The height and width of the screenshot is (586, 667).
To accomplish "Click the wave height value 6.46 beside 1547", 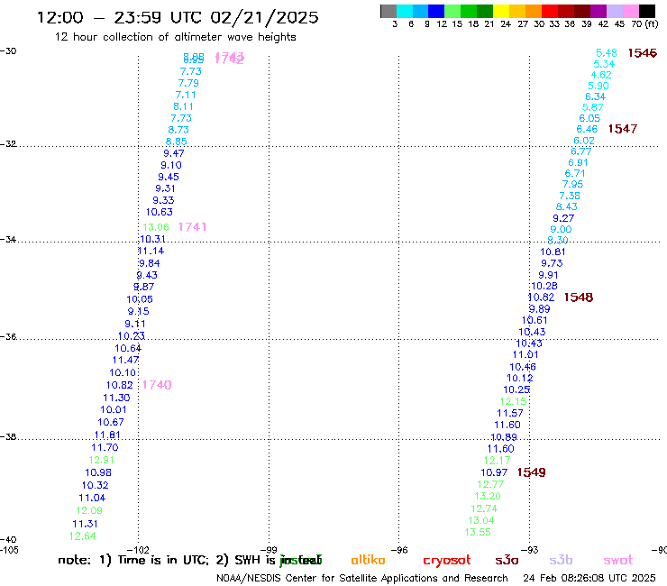I will [587, 129].
